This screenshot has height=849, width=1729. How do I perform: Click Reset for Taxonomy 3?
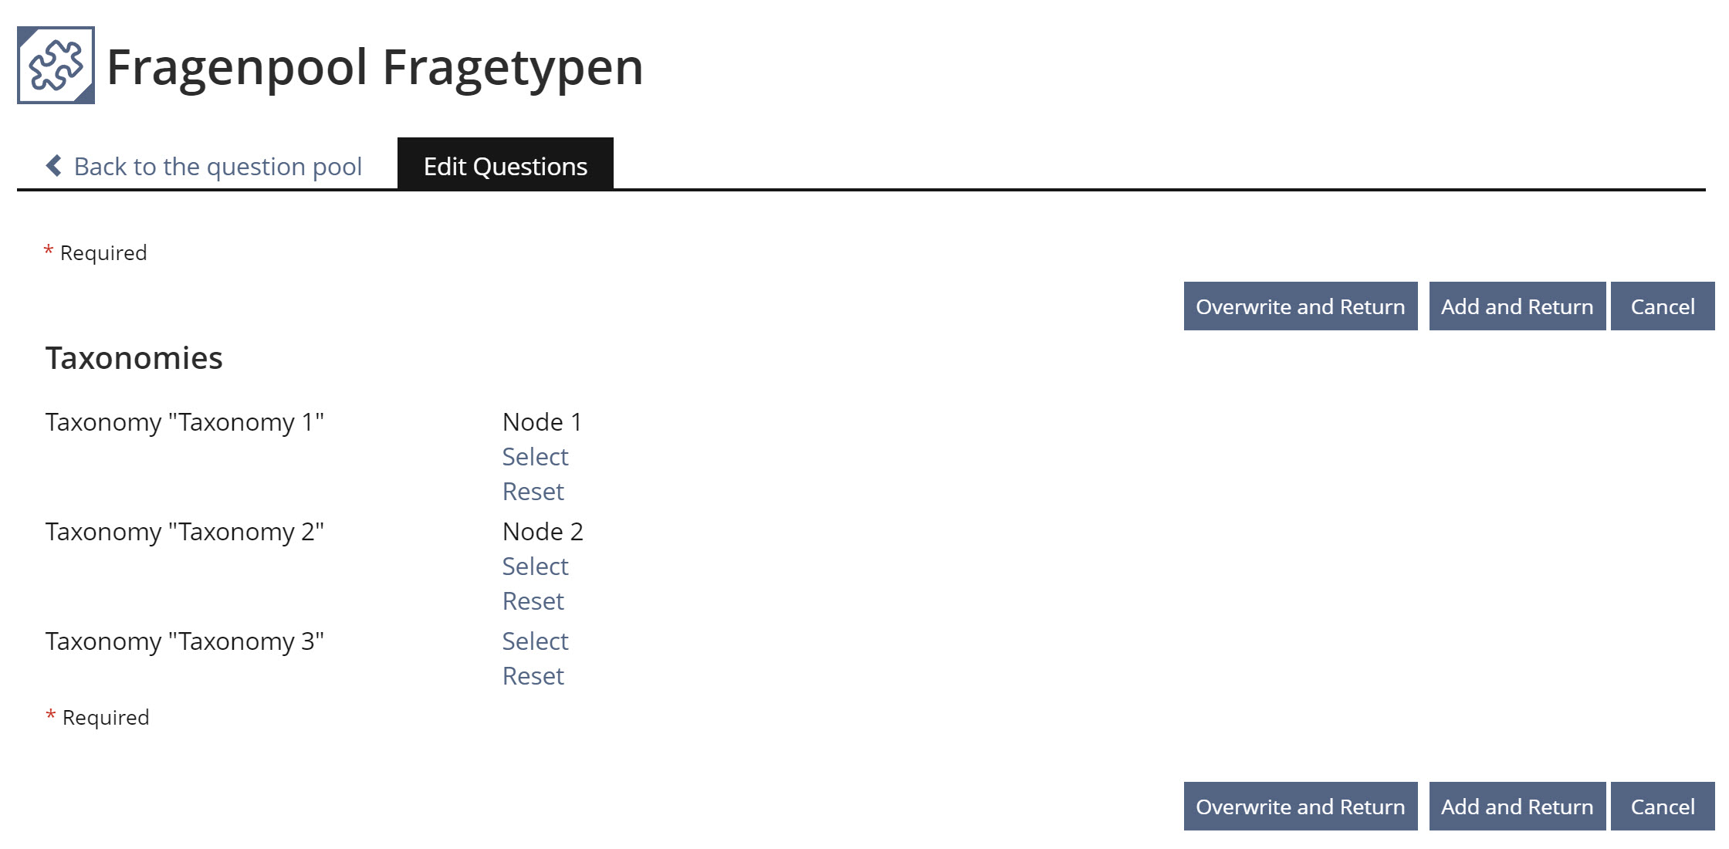click(x=533, y=676)
